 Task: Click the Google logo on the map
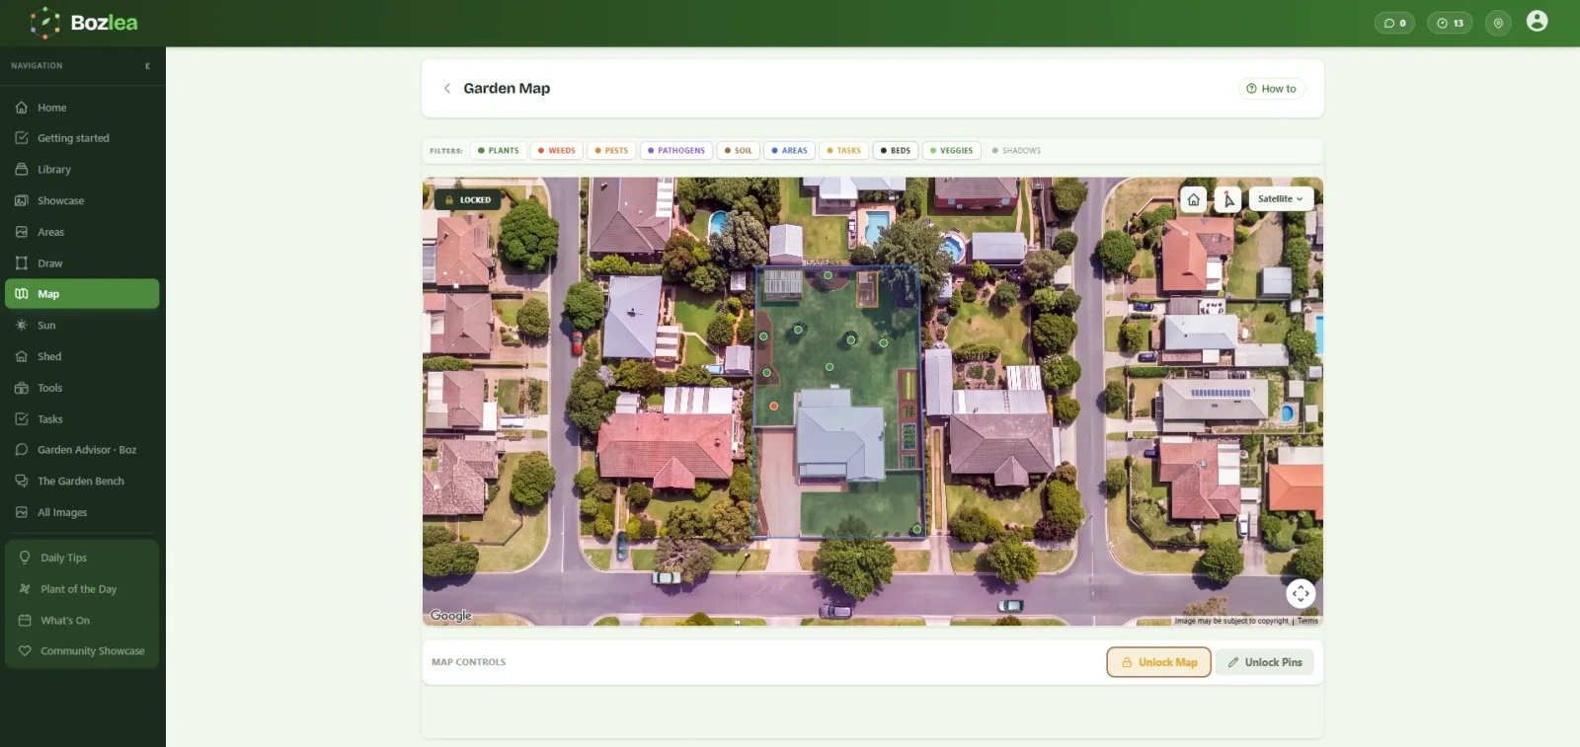tap(450, 616)
